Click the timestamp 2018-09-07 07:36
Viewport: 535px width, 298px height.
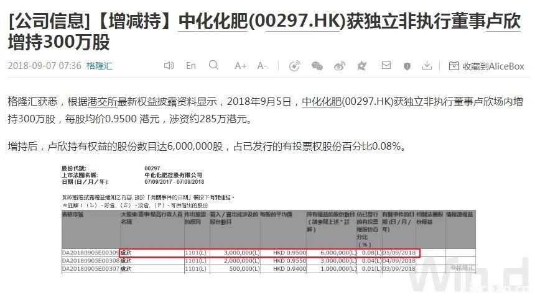pyautogui.click(x=44, y=66)
